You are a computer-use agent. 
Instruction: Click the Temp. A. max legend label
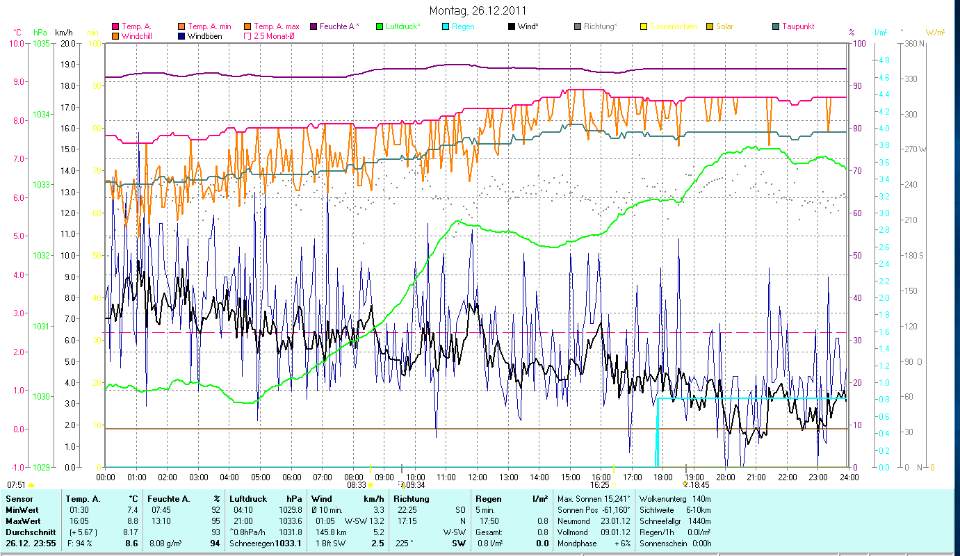point(277,26)
